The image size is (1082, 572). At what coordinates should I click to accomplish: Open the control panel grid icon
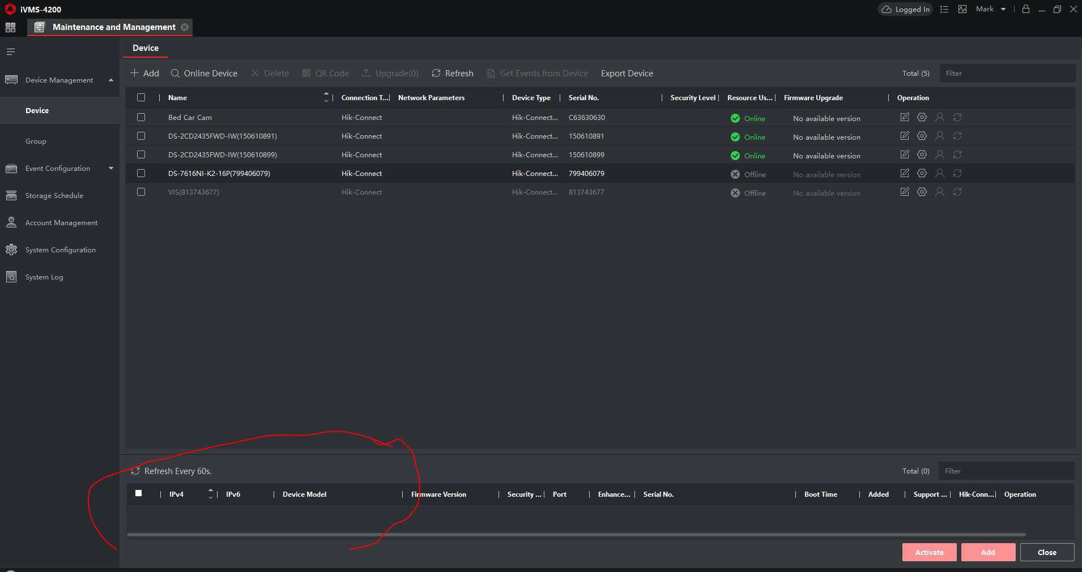click(10, 27)
